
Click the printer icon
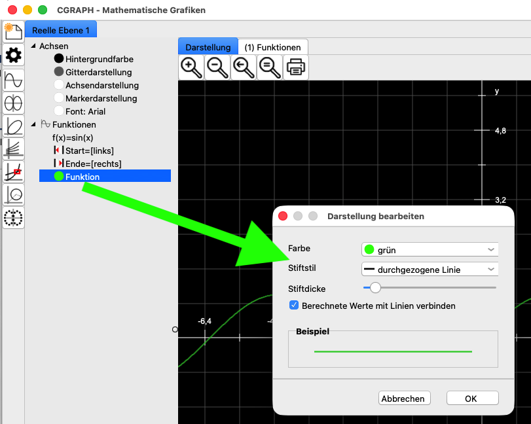pyautogui.click(x=296, y=67)
